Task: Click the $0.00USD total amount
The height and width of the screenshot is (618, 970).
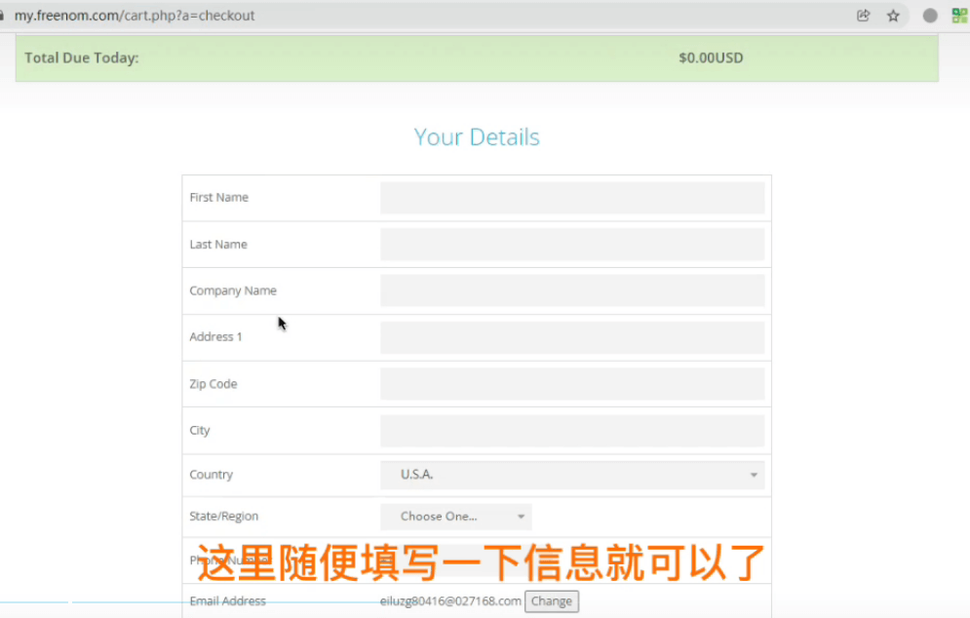Action: coord(711,58)
